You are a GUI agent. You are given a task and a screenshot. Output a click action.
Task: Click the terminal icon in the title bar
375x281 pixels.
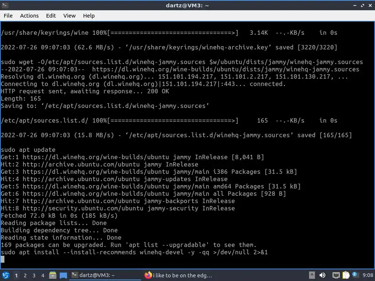click(5, 5)
